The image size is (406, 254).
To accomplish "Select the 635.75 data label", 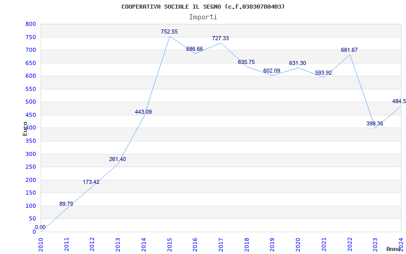I will pyautogui.click(x=246, y=62).
